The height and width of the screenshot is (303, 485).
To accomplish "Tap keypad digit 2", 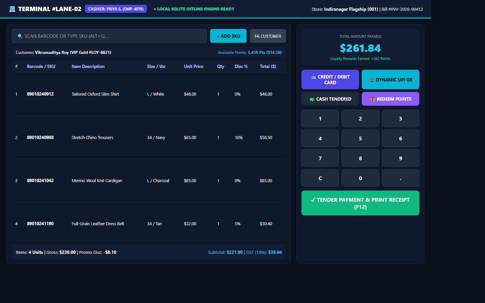I will [360, 119].
